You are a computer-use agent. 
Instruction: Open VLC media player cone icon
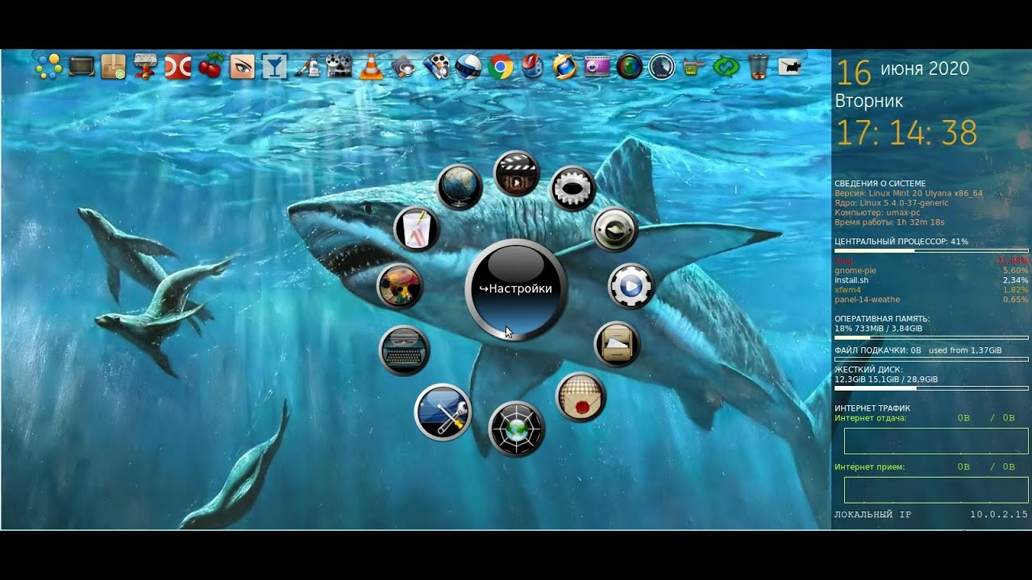click(371, 66)
